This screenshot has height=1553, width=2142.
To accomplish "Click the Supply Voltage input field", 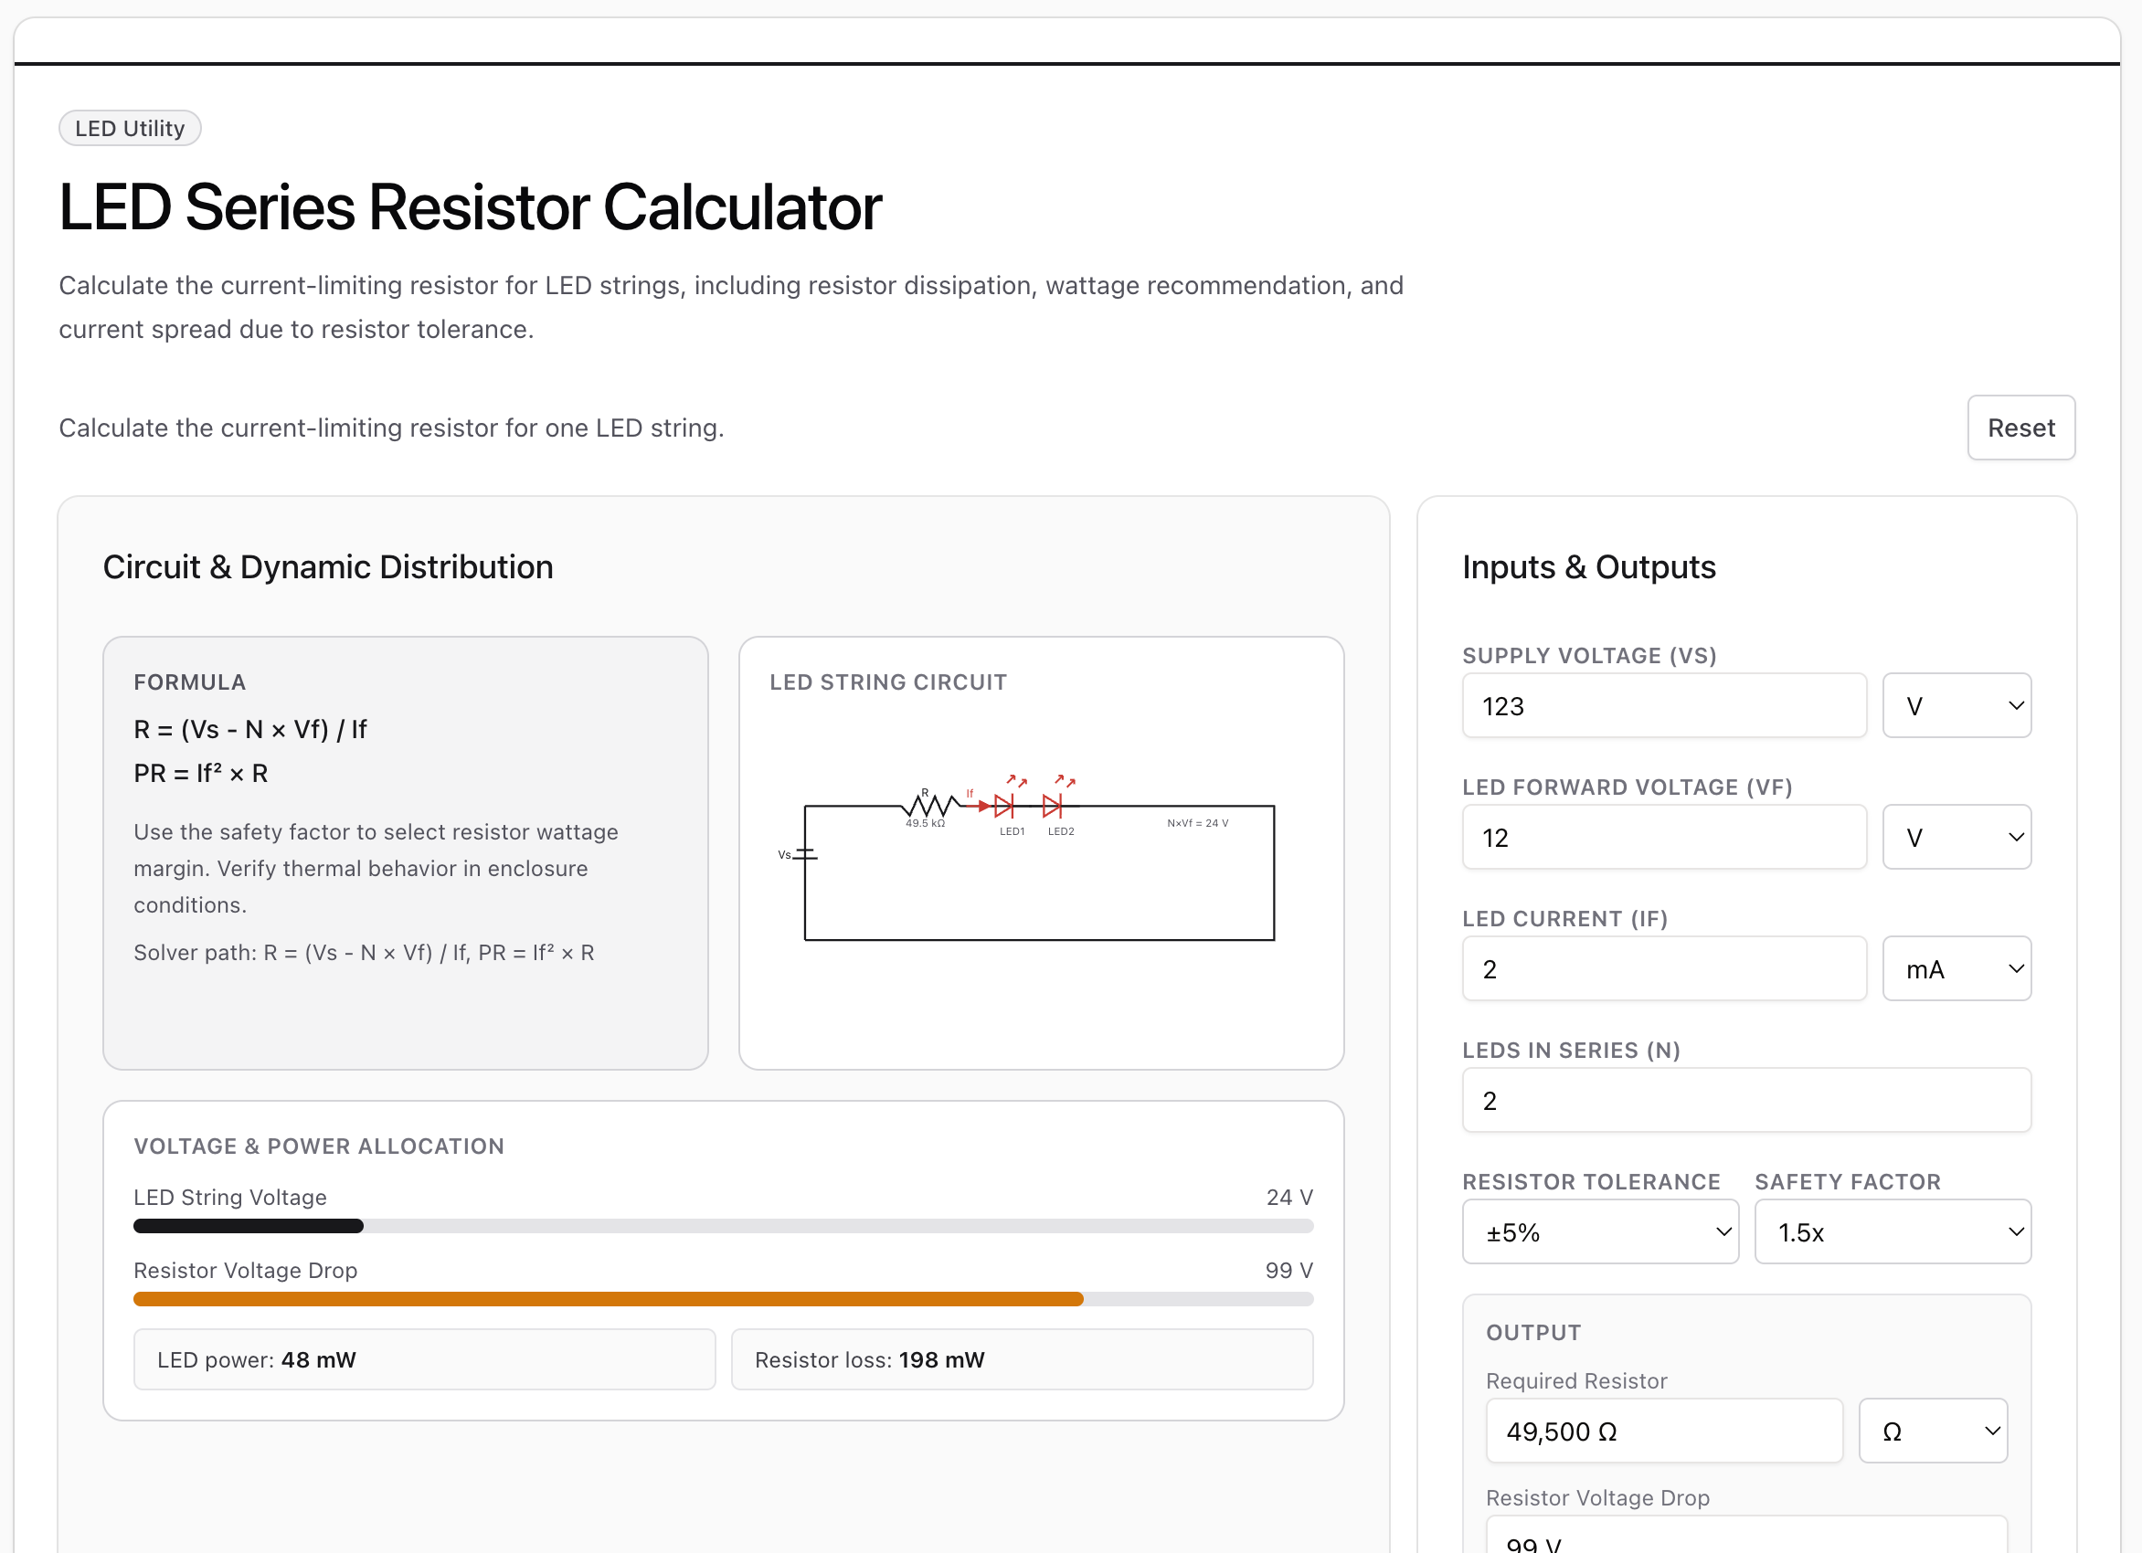I will click(1663, 705).
